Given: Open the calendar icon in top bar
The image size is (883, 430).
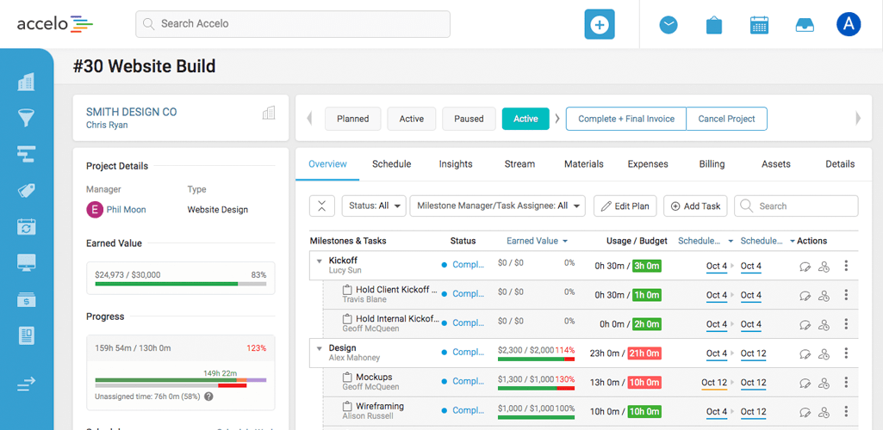Looking at the screenshot, I should click(759, 25).
